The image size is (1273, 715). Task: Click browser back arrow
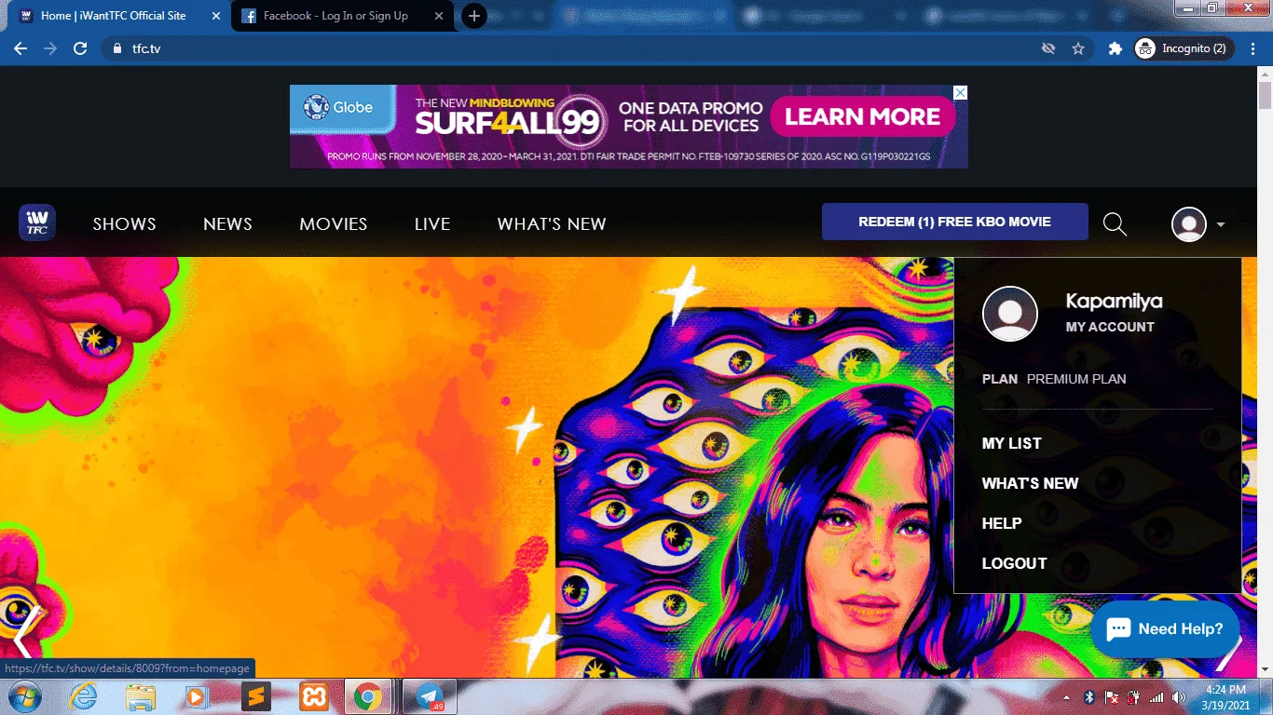[21, 48]
